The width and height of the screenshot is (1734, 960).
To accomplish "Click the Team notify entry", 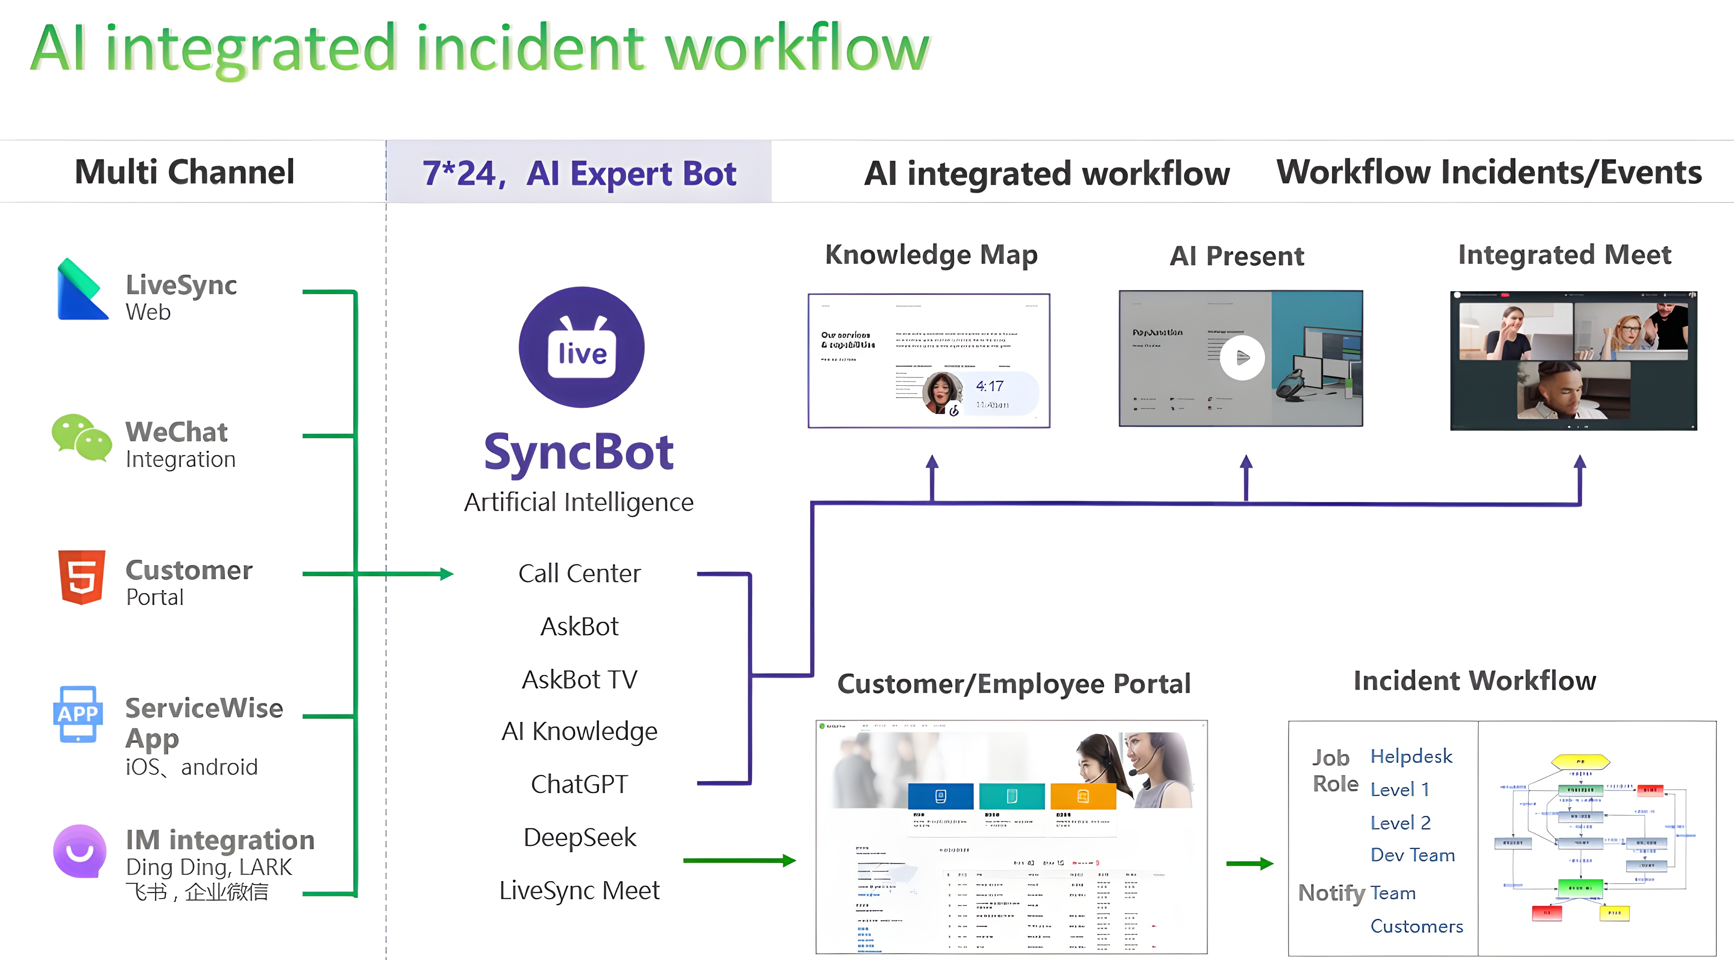I will 1393,893.
